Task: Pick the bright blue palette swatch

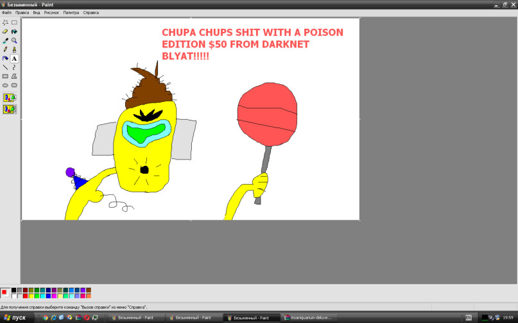Action: point(48,296)
